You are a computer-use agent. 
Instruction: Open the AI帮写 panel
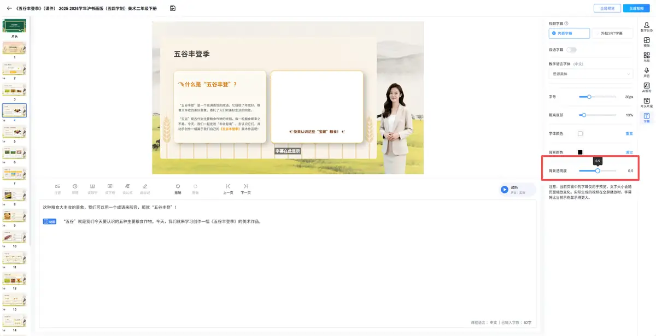(x=647, y=87)
